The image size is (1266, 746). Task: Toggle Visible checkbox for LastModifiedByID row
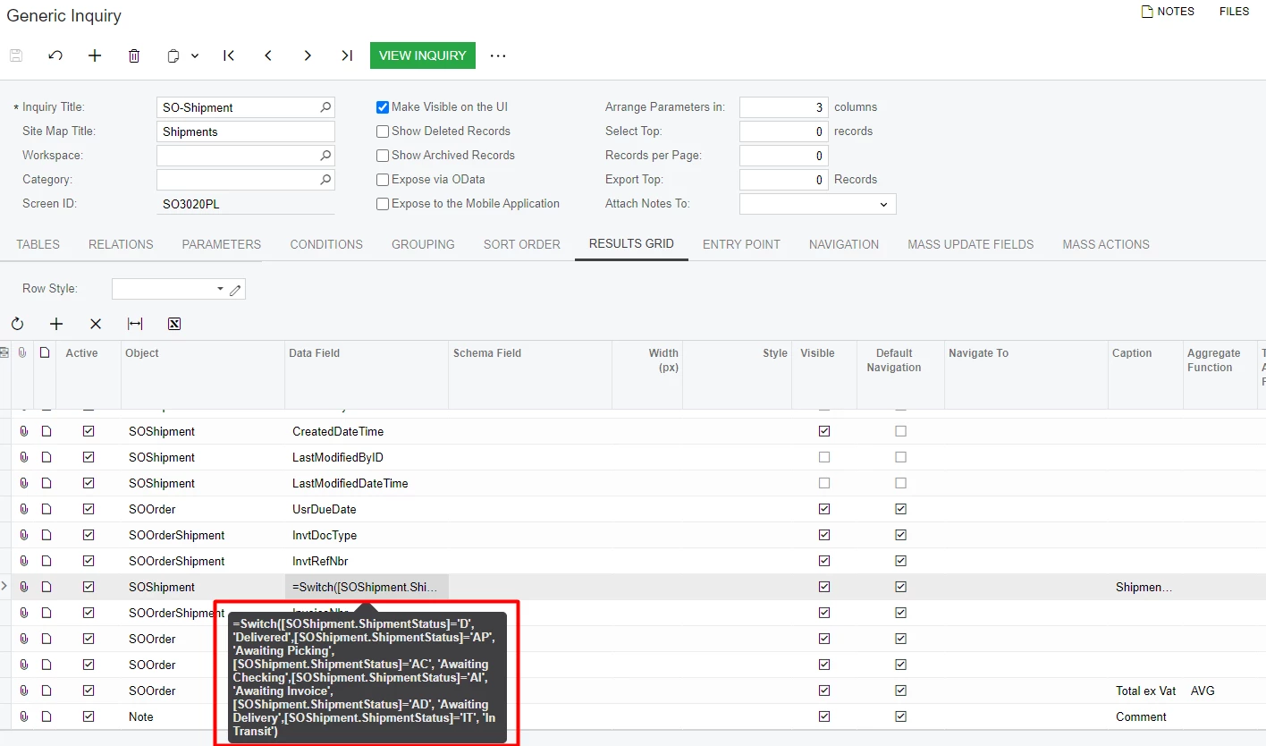tap(824, 457)
